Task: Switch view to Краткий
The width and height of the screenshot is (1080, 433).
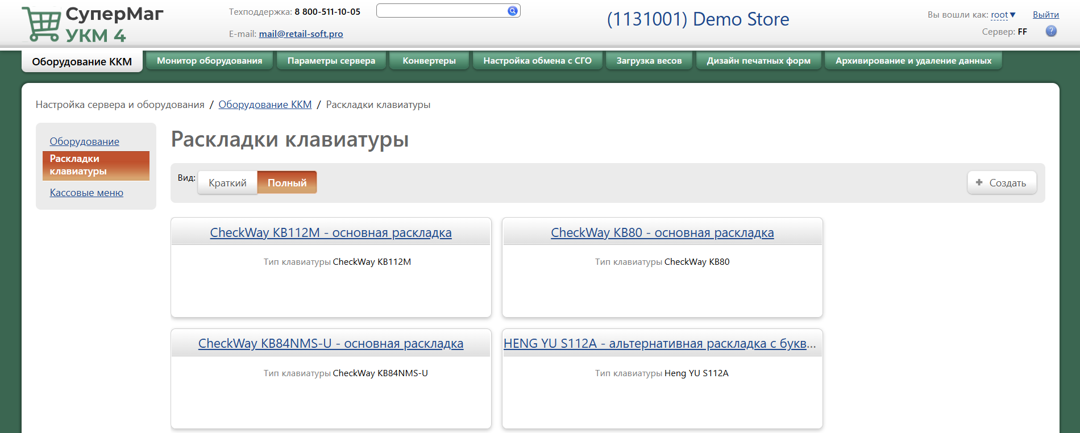Action: point(227,183)
